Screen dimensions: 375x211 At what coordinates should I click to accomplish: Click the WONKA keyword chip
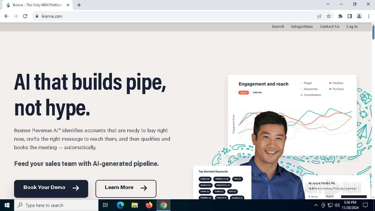[206, 185]
